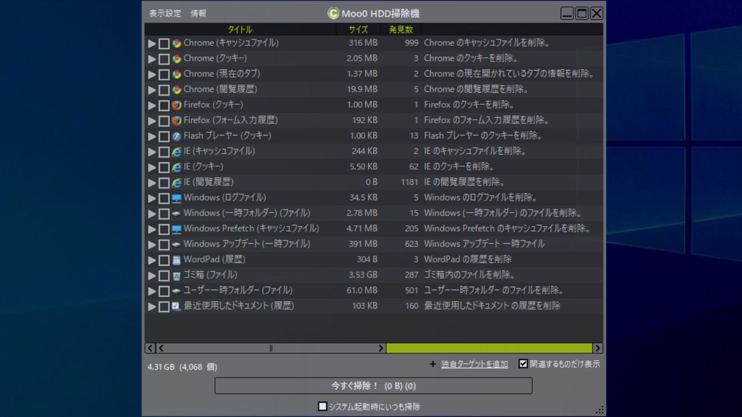Open the 表示設定 menu

[165, 13]
